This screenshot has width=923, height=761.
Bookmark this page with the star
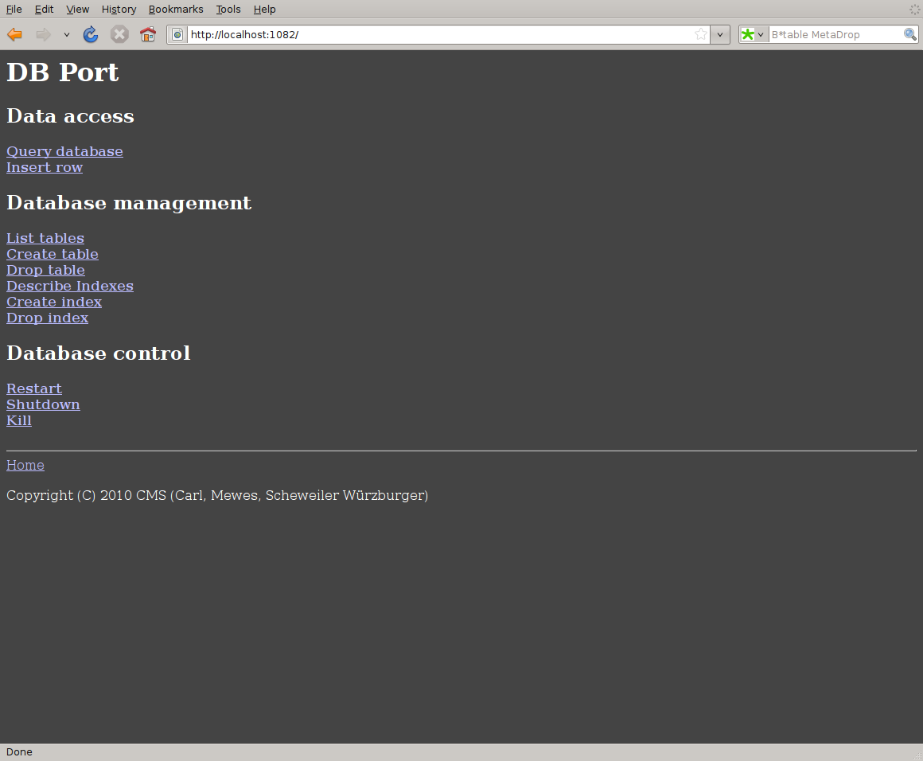[700, 34]
